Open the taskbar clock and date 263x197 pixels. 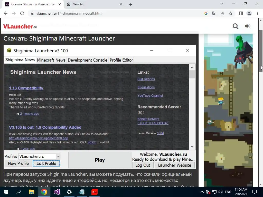tap(241, 192)
